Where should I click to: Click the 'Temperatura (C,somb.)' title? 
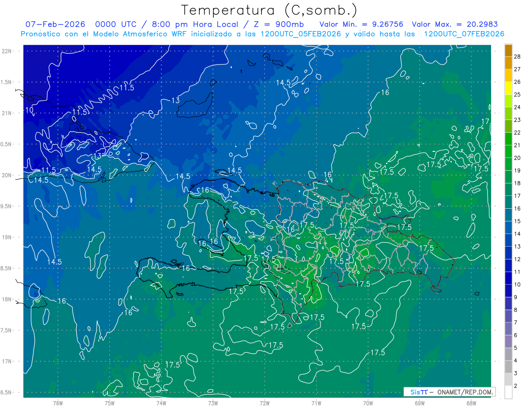coord(269,10)
